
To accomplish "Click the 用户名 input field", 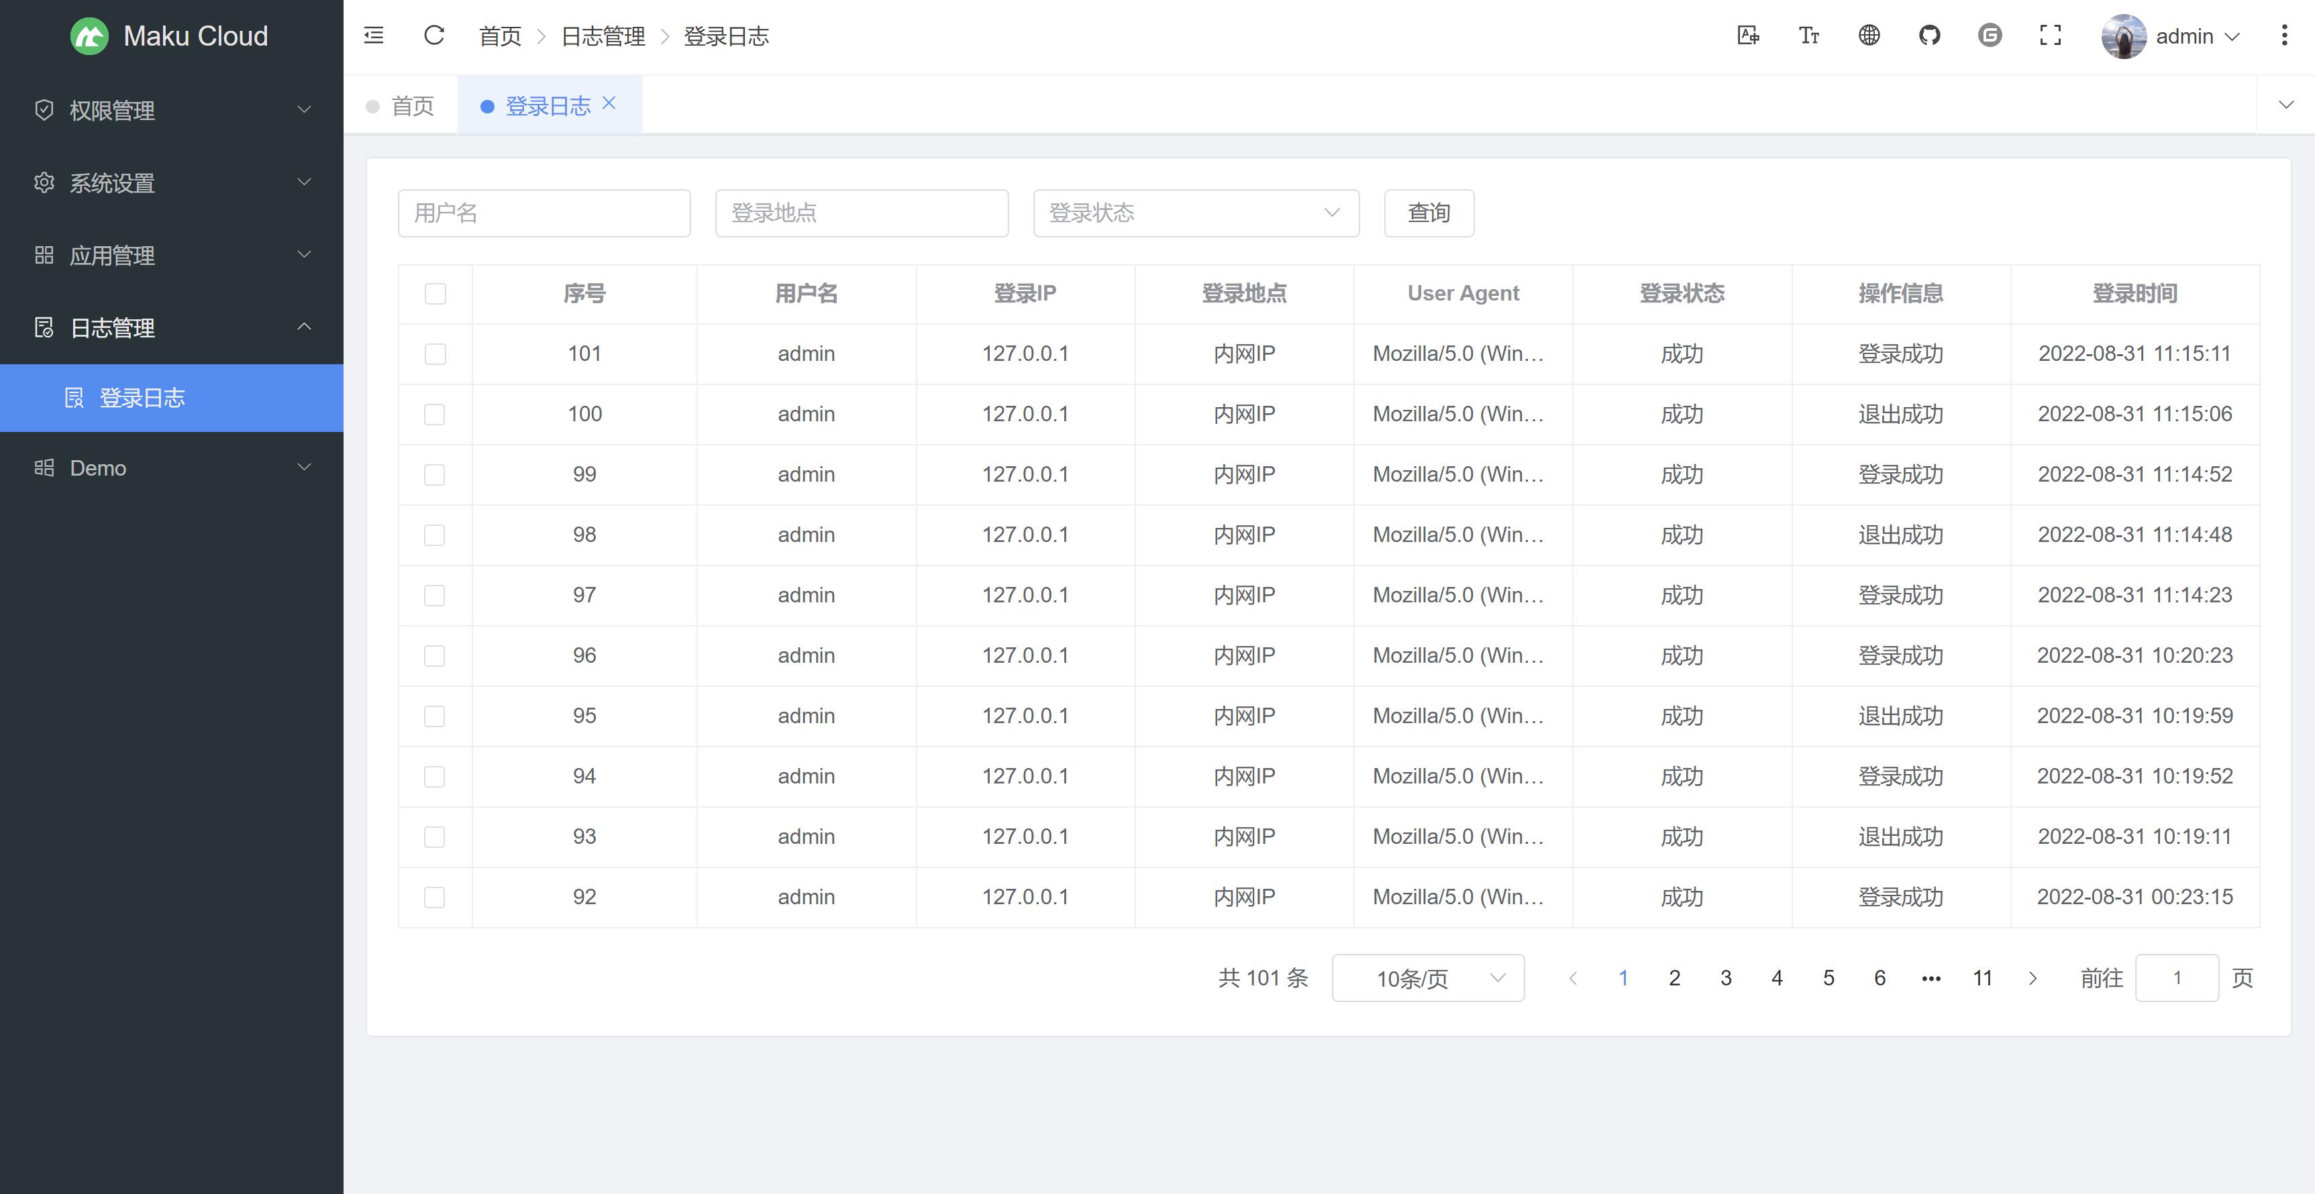I will click(544, 213).
